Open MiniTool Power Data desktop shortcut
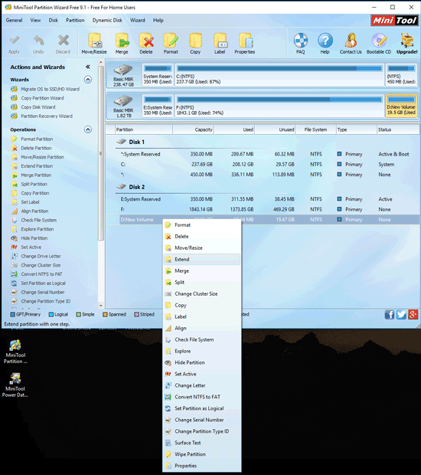Image resolution: width=421 pixels, height=475 pixels. (15, 384)
